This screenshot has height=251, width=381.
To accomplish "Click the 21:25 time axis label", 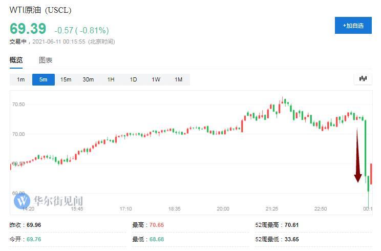I will click(x=272, y=209).
